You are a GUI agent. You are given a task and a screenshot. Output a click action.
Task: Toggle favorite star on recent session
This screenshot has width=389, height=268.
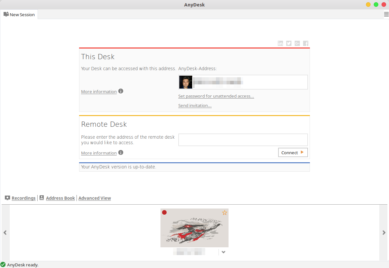(225, 212)
